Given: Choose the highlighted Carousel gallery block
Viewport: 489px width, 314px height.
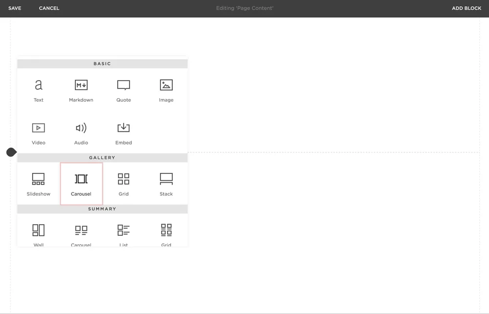Looking at the screenshot, I should [x=81, y=183].
